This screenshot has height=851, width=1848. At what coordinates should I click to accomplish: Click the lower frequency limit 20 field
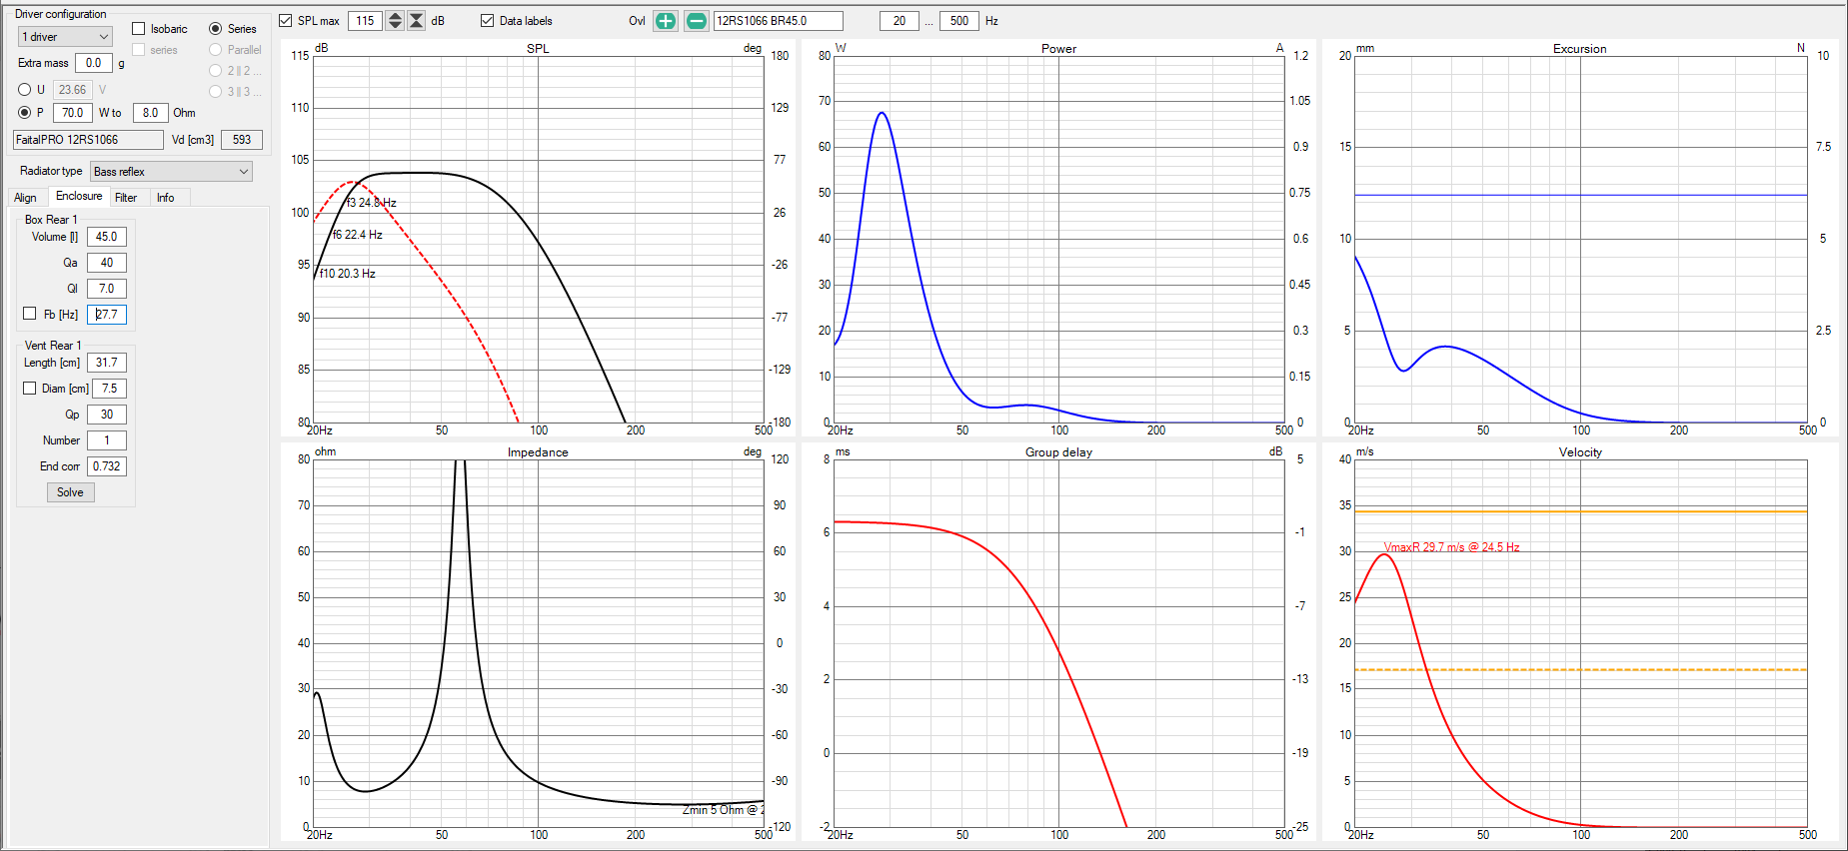[900, 21]
